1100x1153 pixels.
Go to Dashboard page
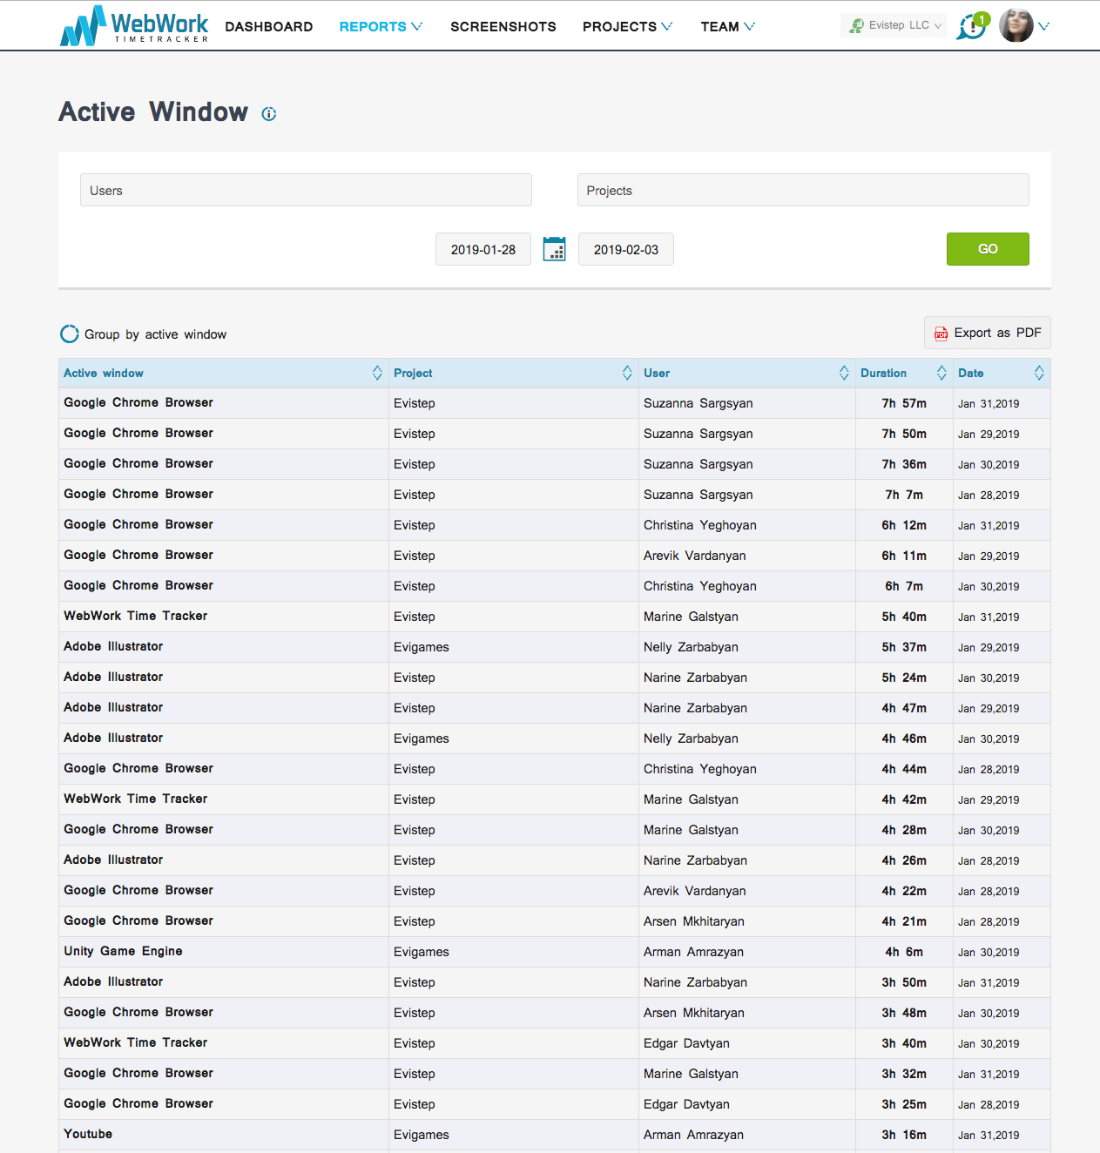(x=269, y=27)
